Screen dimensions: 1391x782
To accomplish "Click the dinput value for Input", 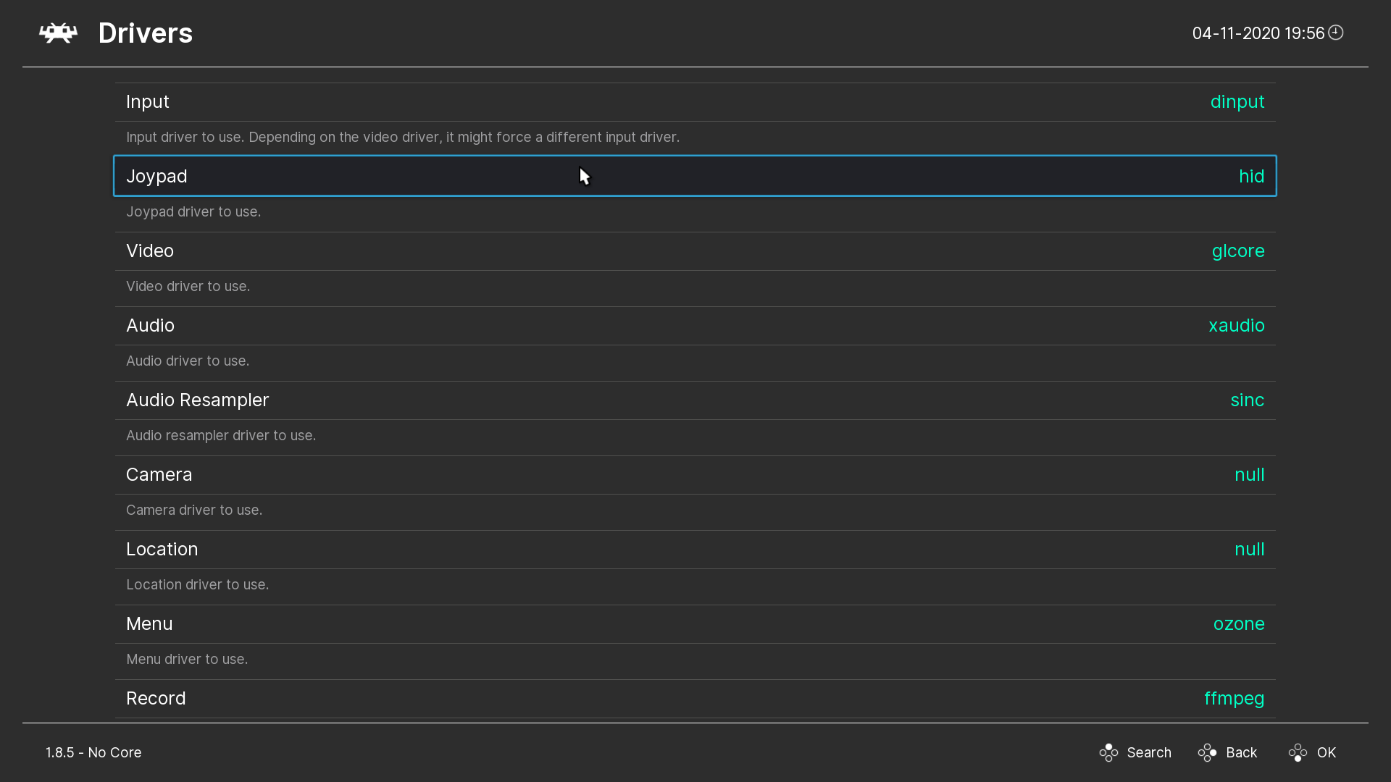I will point(1237,102).
